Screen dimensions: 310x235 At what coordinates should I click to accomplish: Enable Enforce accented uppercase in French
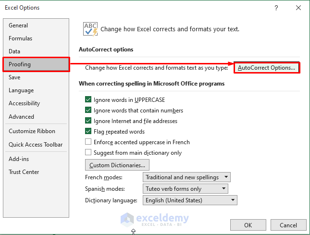(x=88, y=142)
